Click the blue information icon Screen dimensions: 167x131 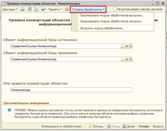(x=9, y=110)
